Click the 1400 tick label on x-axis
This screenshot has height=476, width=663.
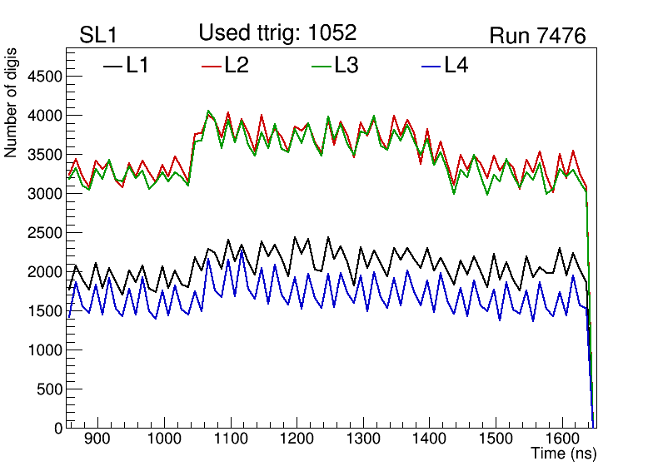click(x=428, y=439)
